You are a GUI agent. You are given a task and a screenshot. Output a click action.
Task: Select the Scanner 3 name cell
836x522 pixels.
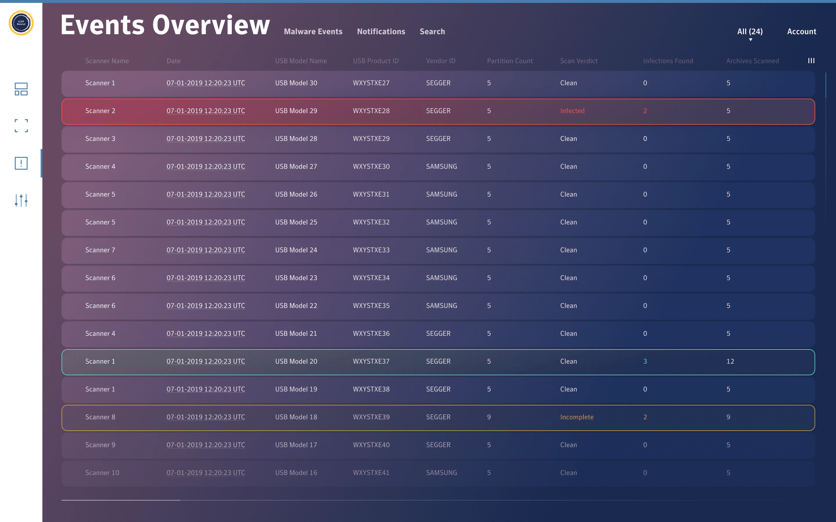pos(100,138)
